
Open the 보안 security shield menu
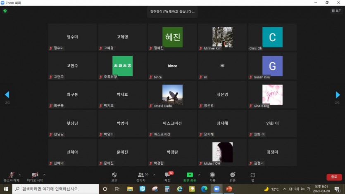tap(114, 177)
